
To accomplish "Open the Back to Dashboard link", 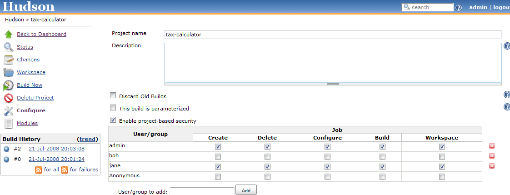I will coord(42,34).
